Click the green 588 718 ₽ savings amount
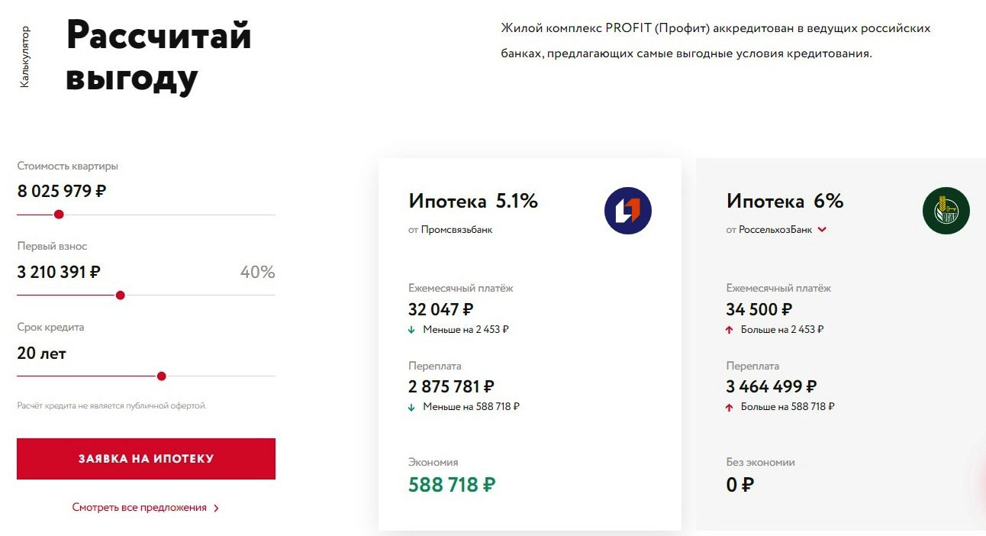986x536 pixels. click(452, 485)
